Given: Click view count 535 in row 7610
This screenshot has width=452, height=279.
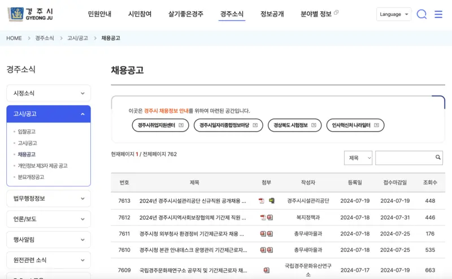Looking at the screenshot, I should (430, 250).
